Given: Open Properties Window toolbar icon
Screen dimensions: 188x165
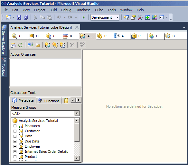Looking at the screenshot, I should click(133, 17).
